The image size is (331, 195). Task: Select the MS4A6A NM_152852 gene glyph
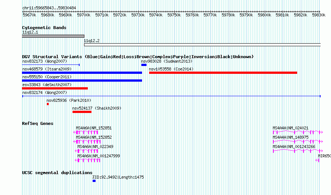(x=87, y=142)
